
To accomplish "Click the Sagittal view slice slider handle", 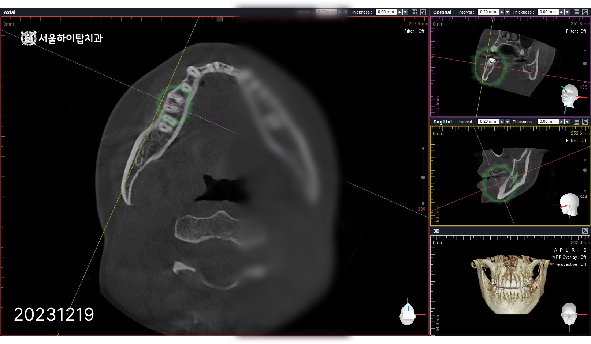I will coord(585,170).
